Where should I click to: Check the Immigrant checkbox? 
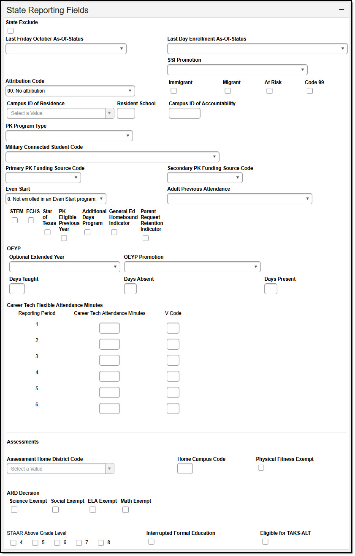pyautogui.click(x=173, y=90)
